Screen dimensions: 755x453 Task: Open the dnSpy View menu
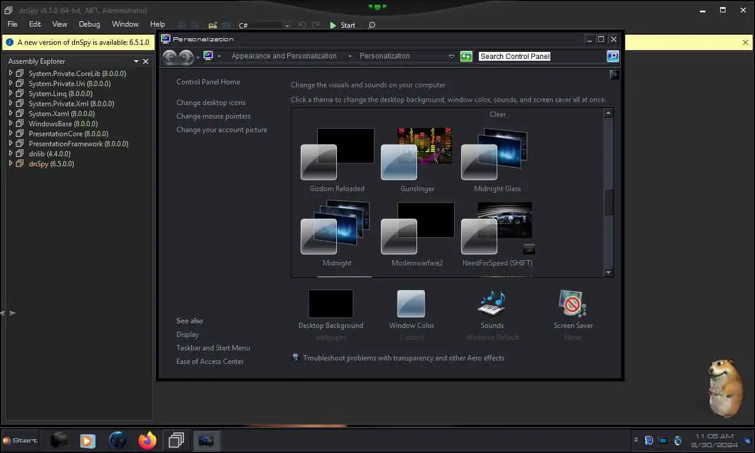coord(60,24)
